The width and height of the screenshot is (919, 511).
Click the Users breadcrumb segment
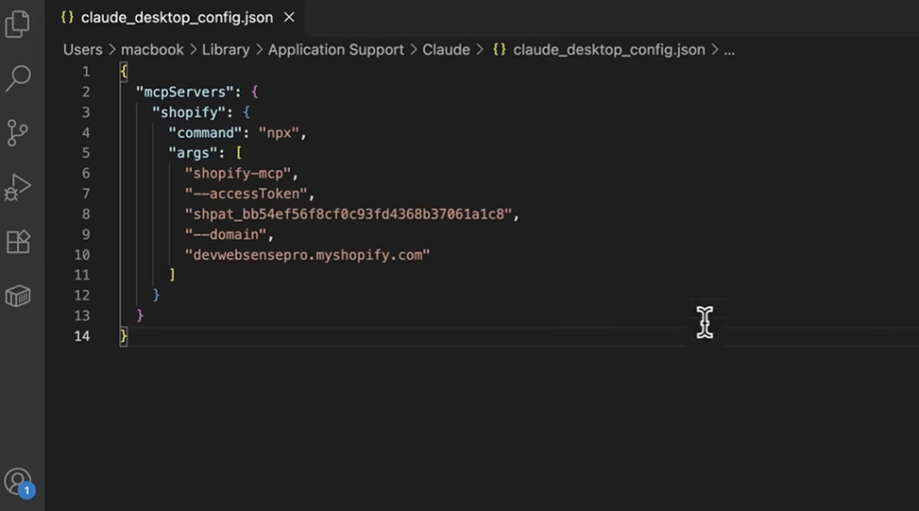pyautogui.click(x=83, y=49)
